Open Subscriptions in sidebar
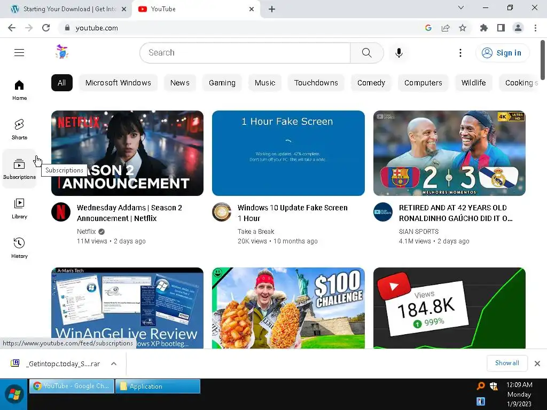Viewport: 547px width, 410px height. point(20,169)
